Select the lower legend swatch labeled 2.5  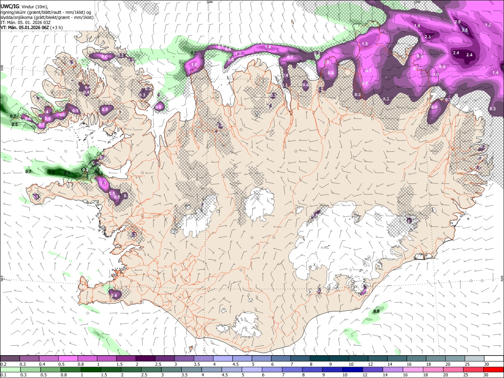click(x=151, y=369)
